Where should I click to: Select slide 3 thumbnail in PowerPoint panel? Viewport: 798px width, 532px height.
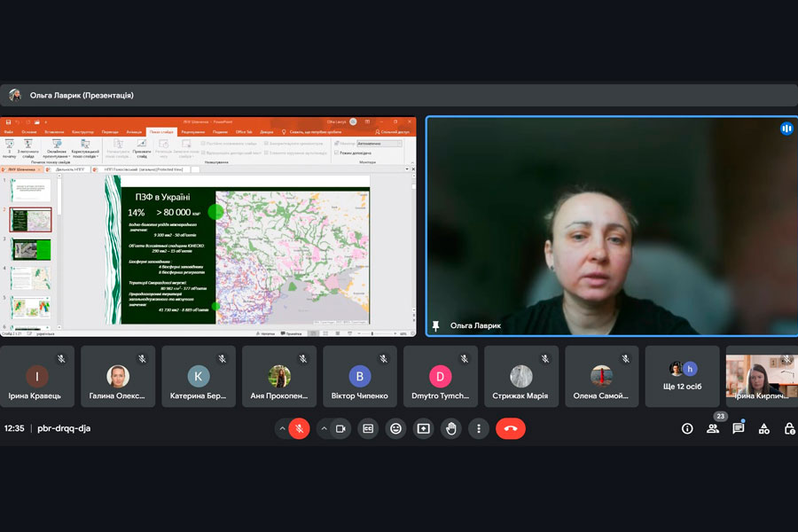[x=30, y=249]
